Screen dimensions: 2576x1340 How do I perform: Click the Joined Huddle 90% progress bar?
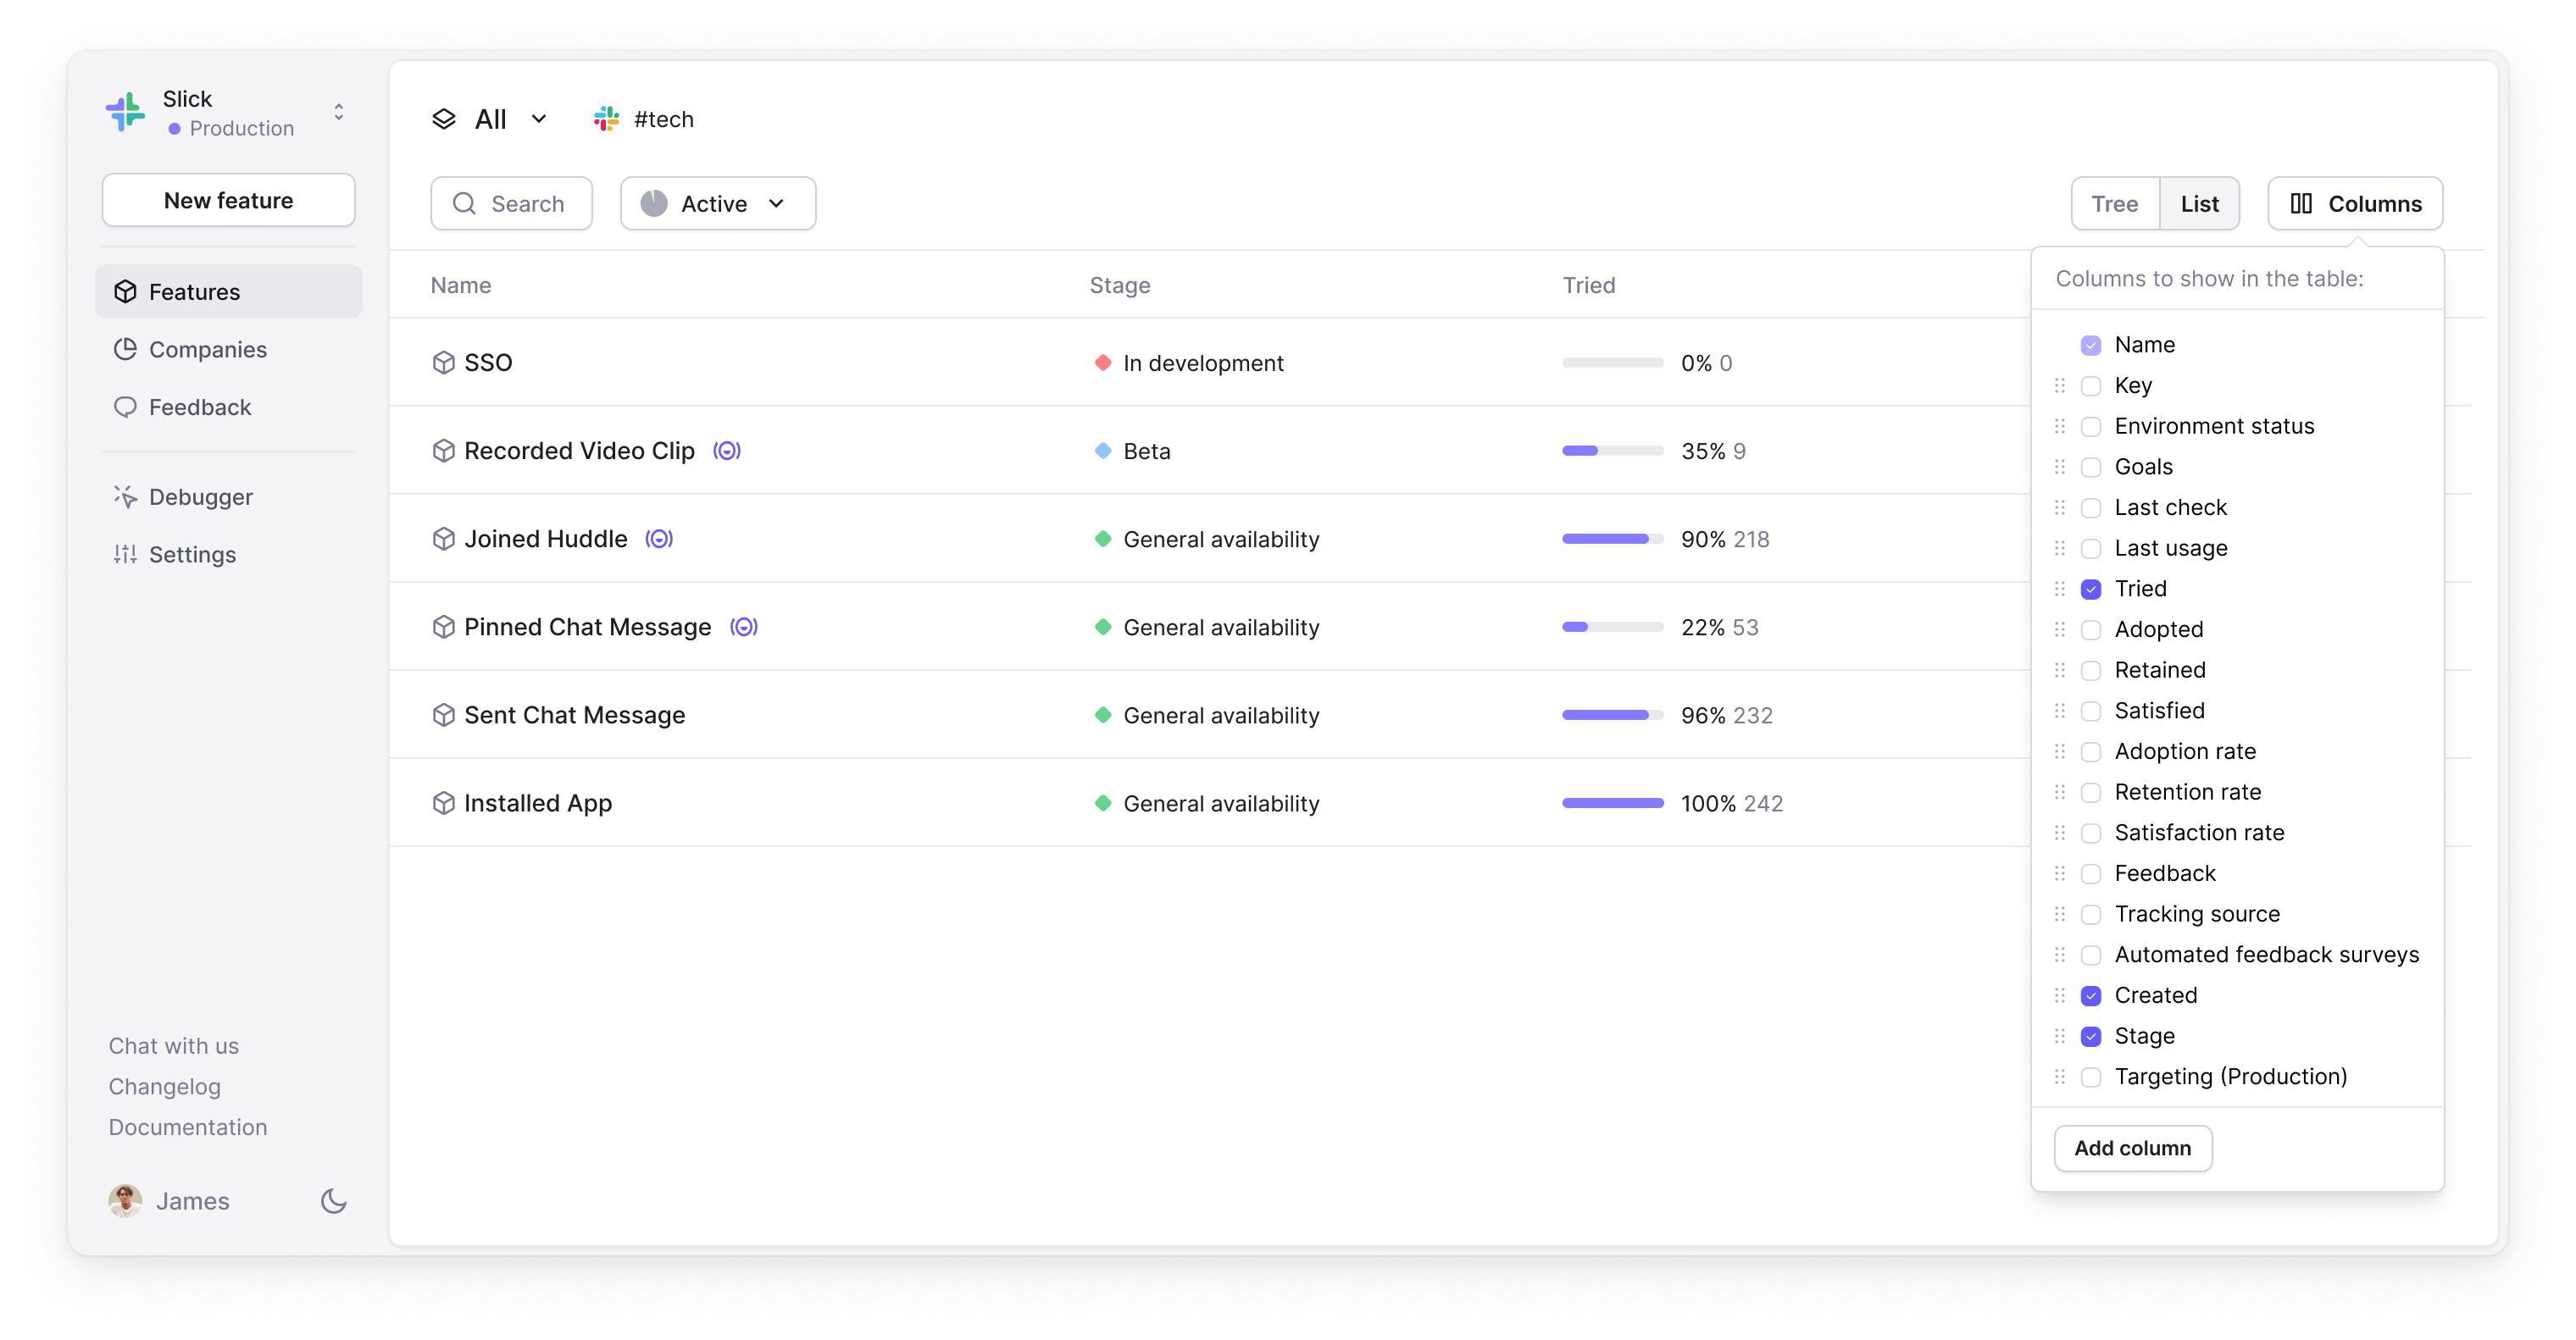[1612, 539]
